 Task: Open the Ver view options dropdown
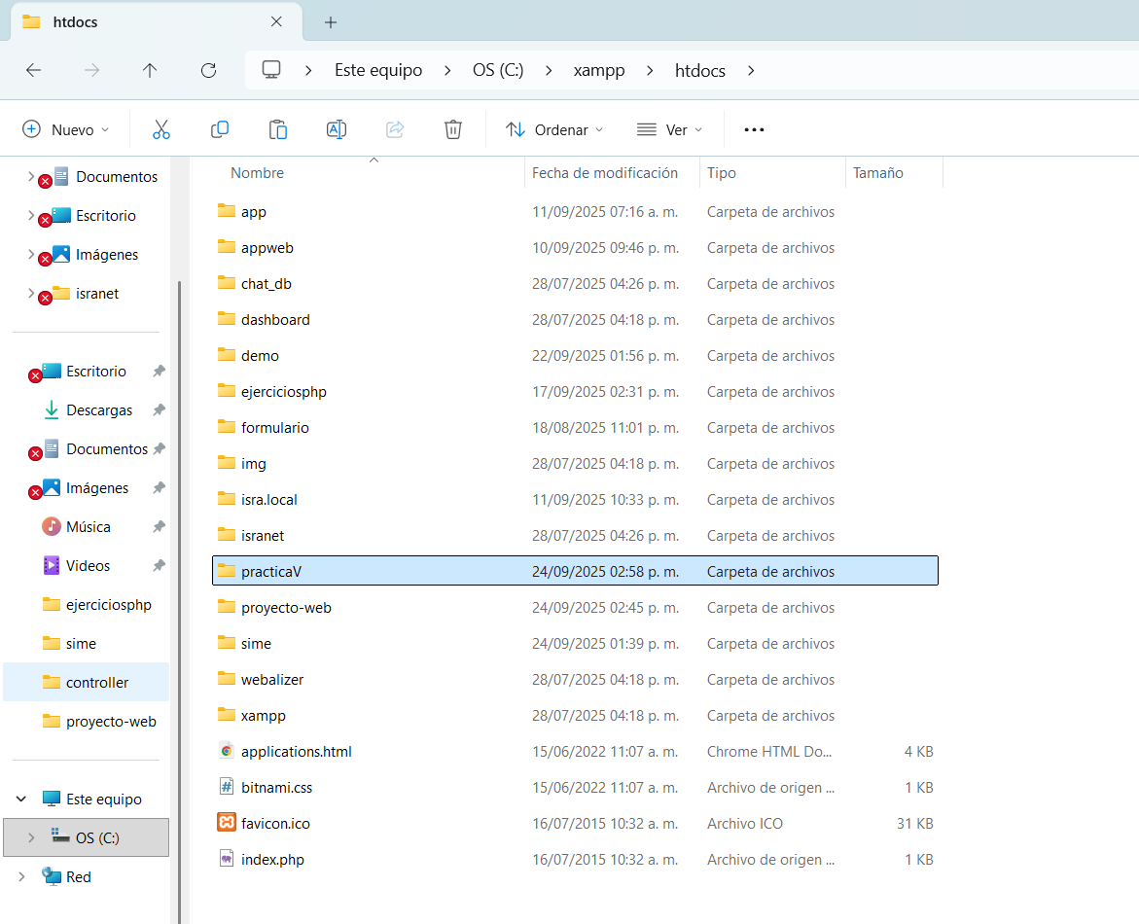click(x=669, y=129)
